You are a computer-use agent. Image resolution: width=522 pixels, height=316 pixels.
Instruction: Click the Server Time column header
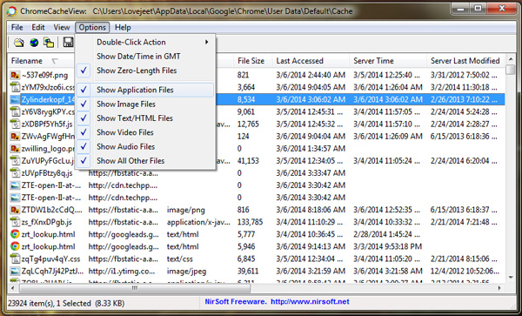pyautogui.click(x=388, y=61)
